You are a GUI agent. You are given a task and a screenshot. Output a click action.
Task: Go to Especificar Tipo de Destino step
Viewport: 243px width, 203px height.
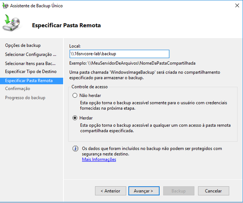coord(31,71)
